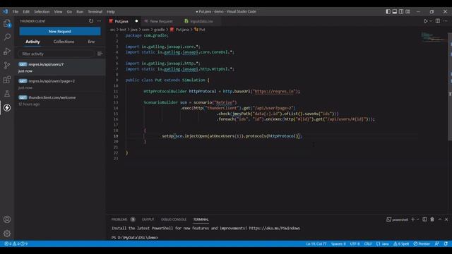
Task: Select the Collections tab
Action: pyautogui.click(x=64, y=42)
